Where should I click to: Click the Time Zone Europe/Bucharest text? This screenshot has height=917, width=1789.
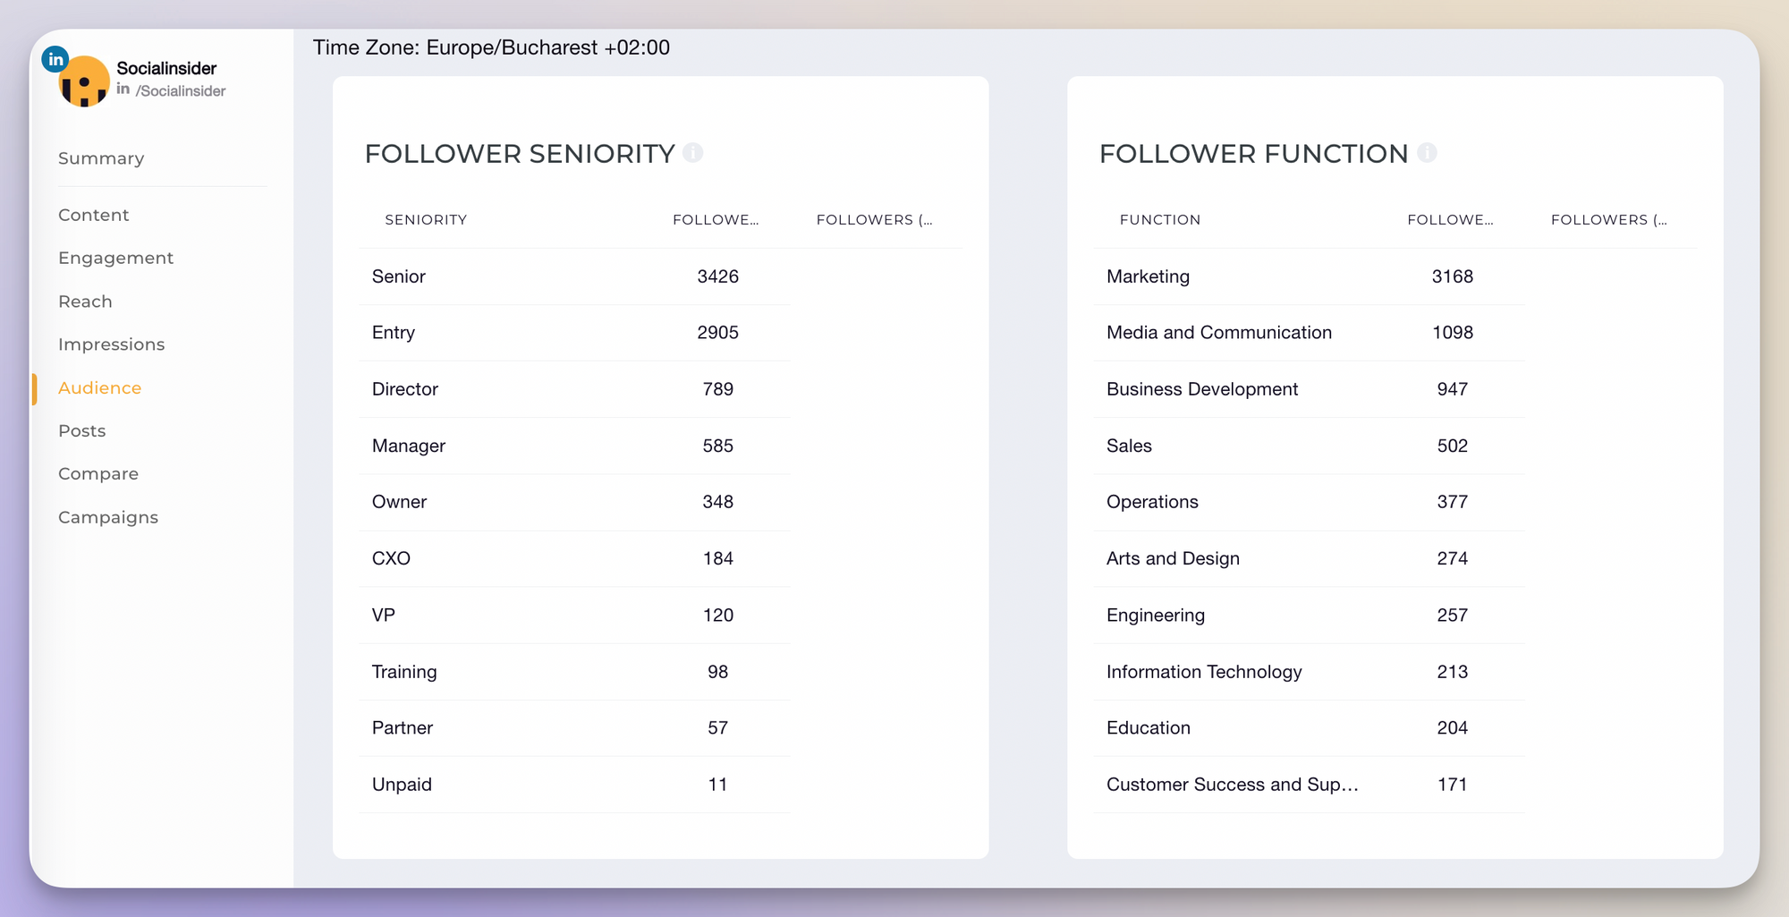[491, 47]
